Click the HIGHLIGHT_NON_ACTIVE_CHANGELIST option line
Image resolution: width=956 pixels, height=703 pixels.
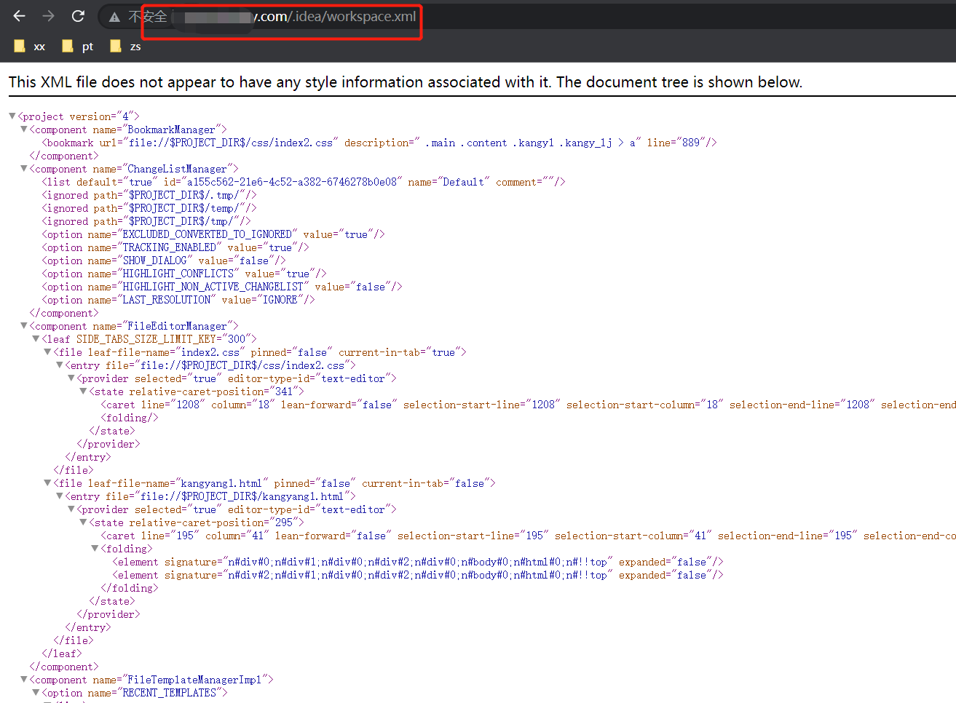coord(221,287)
